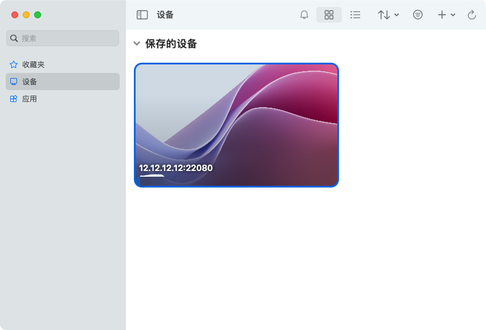The height and width of the screenshot is (330, 486).
Task: Switch to grid view
Action: pos(329,15)
